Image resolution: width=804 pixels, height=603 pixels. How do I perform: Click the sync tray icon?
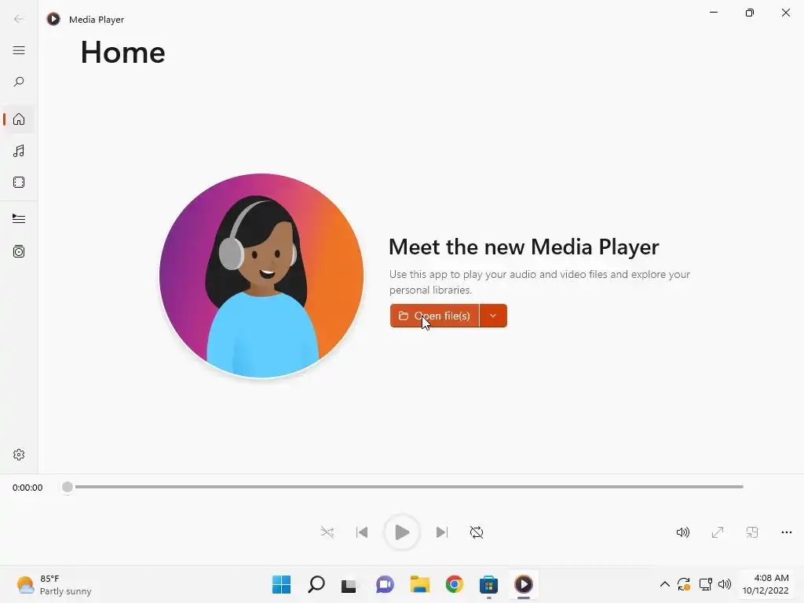click(x=684, y=584)
